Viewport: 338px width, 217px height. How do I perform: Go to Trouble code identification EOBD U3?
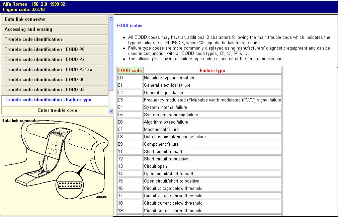click(x=55, y=90)
